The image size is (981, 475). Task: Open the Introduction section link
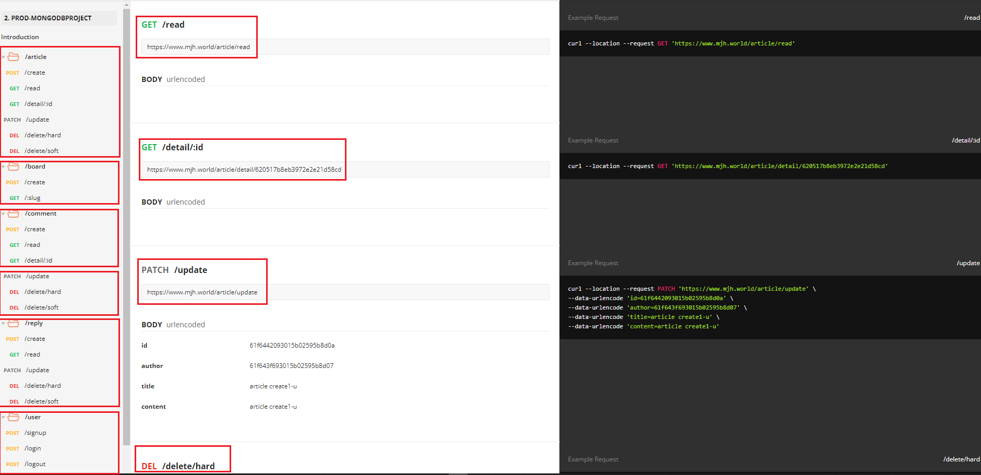(x=20, y=37)
